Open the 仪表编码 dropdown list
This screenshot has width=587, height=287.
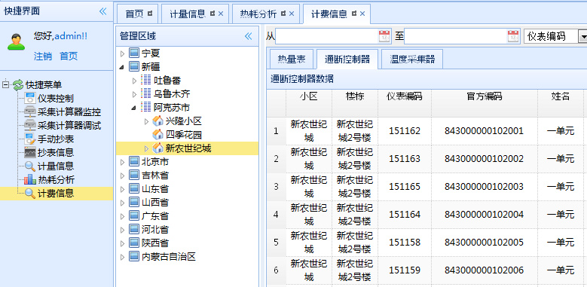(583, 36)
